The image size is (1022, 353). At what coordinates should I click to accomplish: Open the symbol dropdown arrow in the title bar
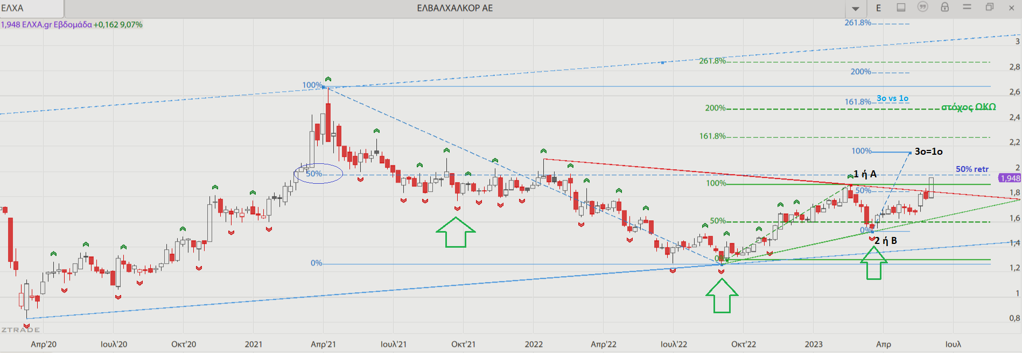(x=855, y=9)
